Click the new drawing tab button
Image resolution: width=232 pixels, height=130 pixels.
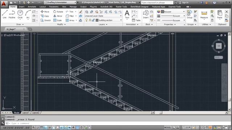tap(30, 29)
